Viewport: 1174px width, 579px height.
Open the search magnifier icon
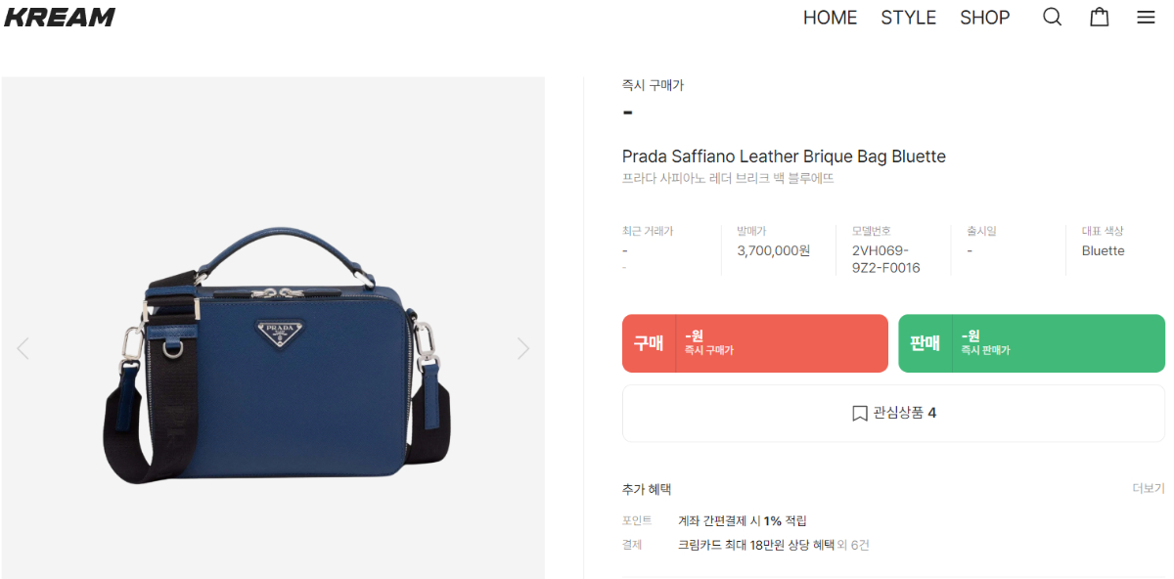pos(1052,18)
